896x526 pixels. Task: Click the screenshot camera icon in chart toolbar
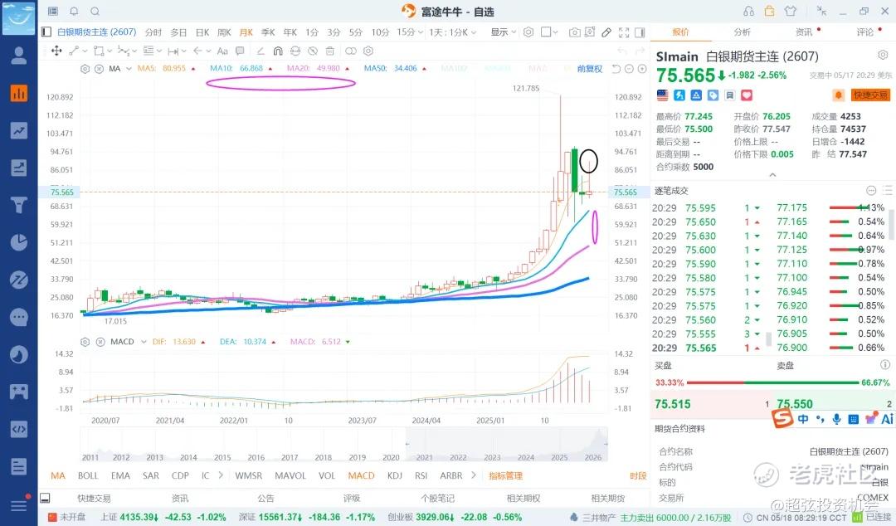point(574,32)
